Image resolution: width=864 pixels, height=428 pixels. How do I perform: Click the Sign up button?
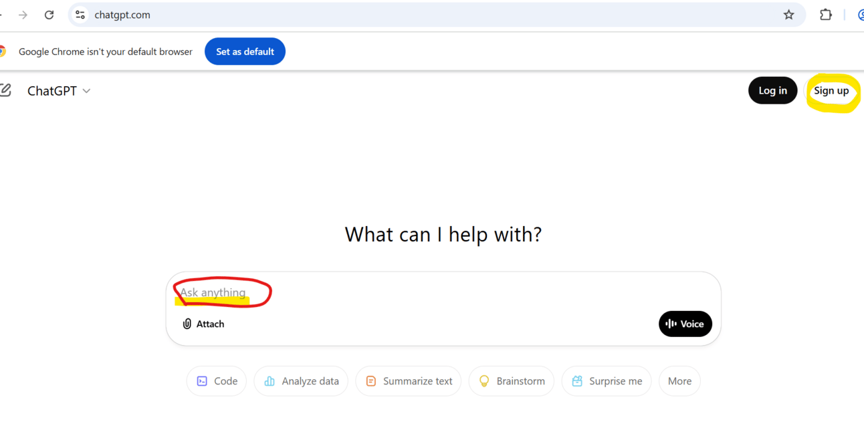tap(831, 91)
